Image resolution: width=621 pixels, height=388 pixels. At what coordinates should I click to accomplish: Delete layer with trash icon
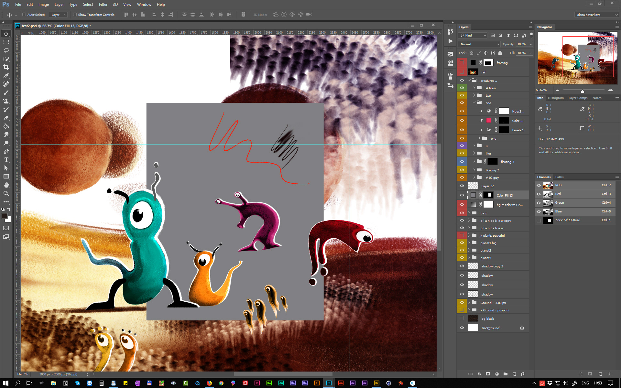pyautogui.click(x=523, y=374)
